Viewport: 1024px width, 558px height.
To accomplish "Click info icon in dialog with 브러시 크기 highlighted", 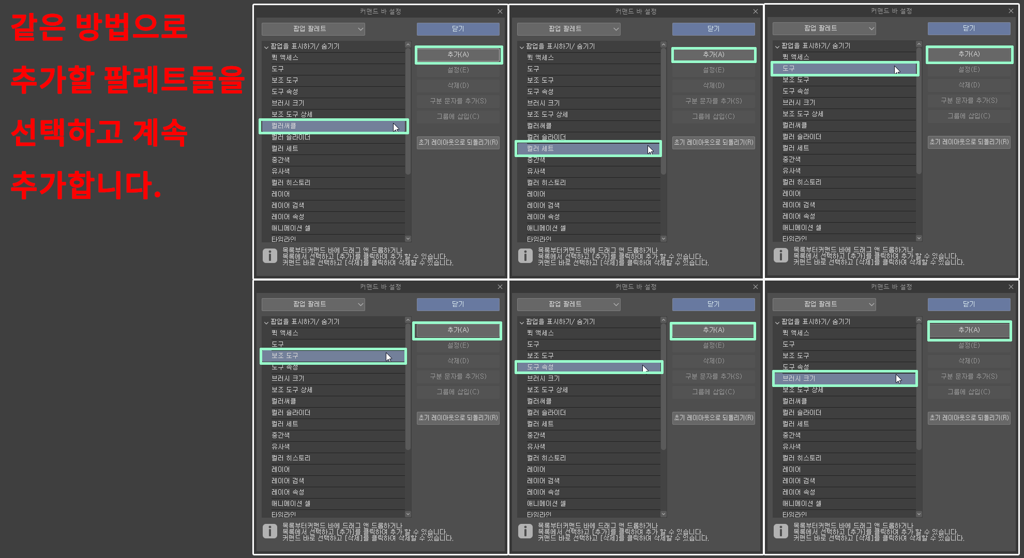I will coord(780,531).
